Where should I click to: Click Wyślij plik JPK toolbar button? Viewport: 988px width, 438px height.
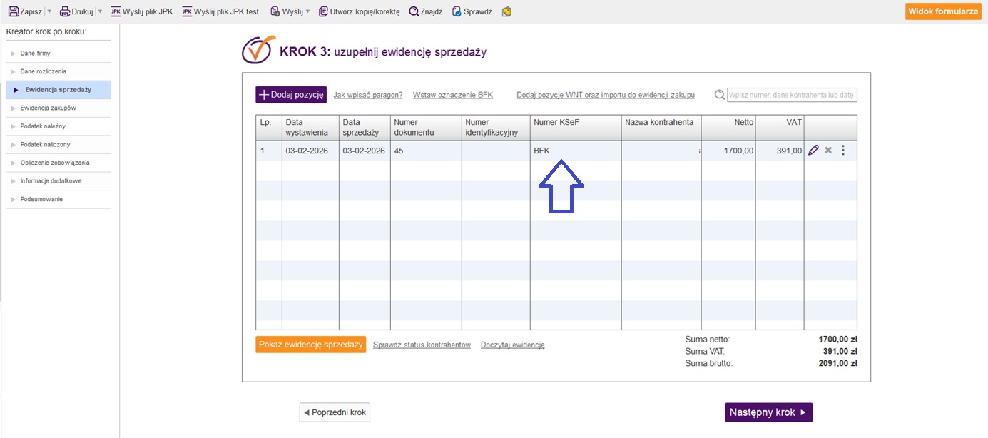click(142, 11)
